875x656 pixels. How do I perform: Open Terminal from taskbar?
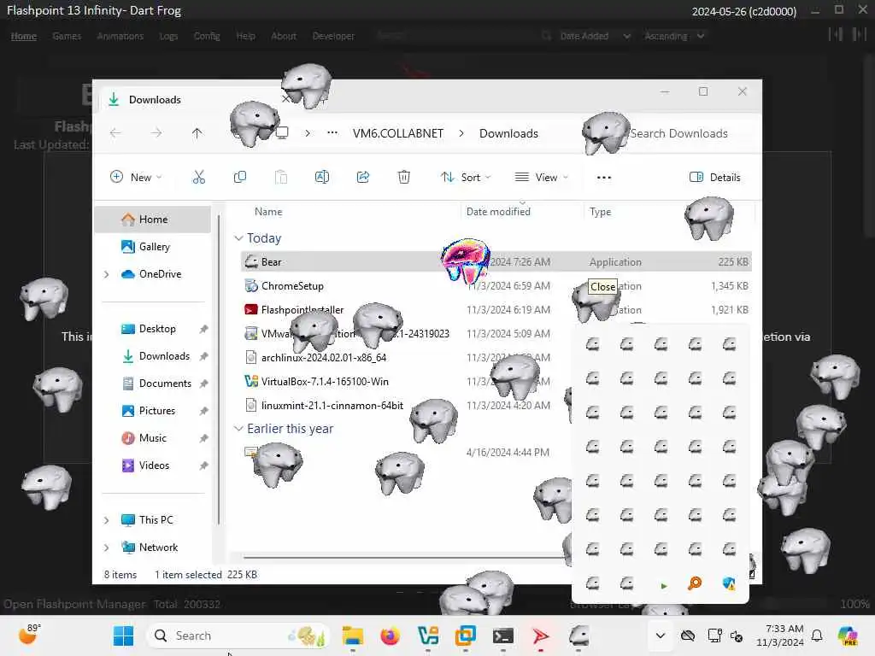click(502, 635)
